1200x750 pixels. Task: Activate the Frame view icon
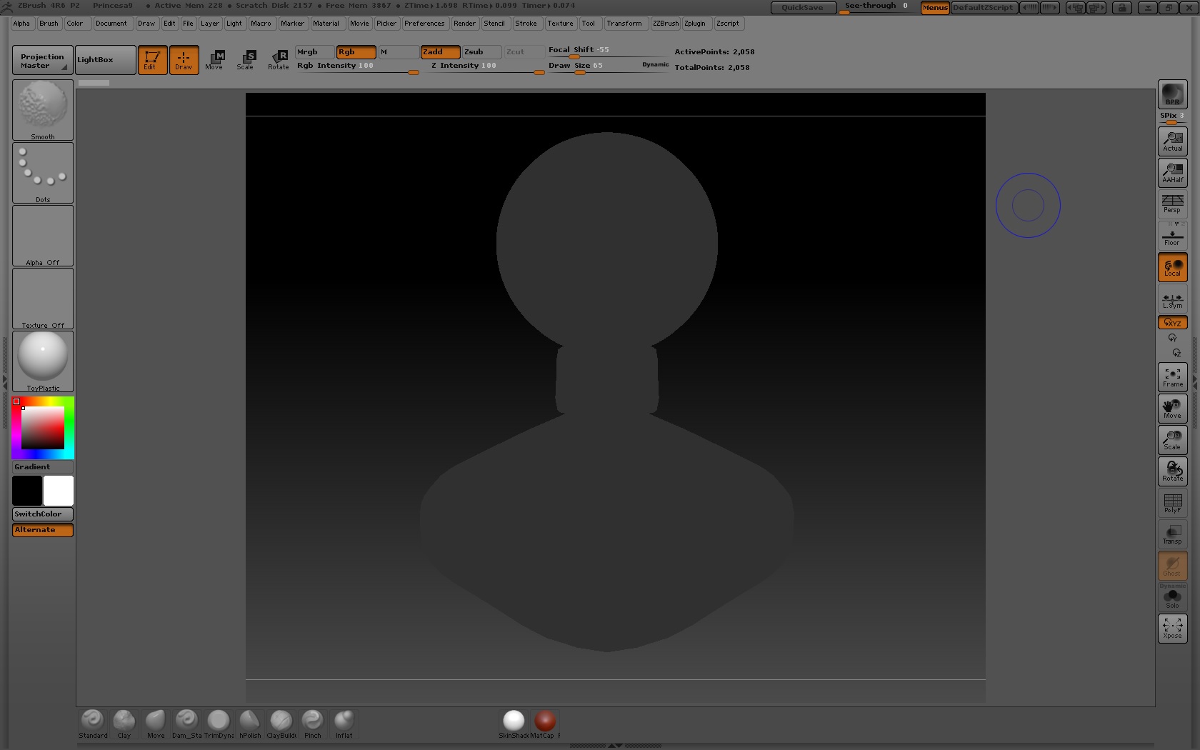(x=1172, y=376)
